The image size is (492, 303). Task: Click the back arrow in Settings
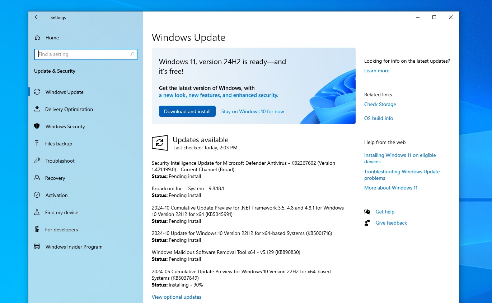pyautogui.click(x=37, y=17)
